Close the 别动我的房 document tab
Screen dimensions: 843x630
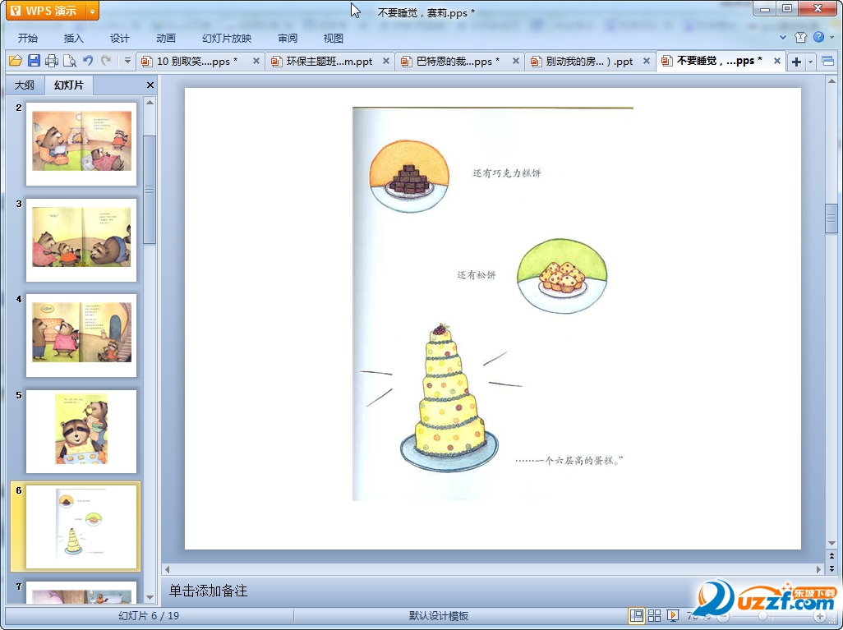coord(647,62)
